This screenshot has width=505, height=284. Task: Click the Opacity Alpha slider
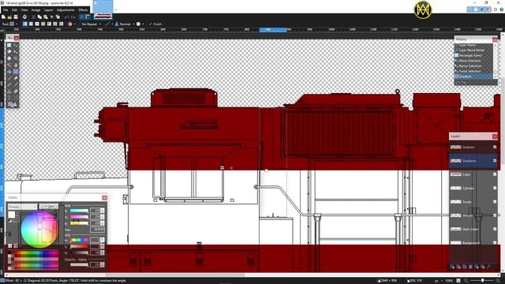click(79, 265)
